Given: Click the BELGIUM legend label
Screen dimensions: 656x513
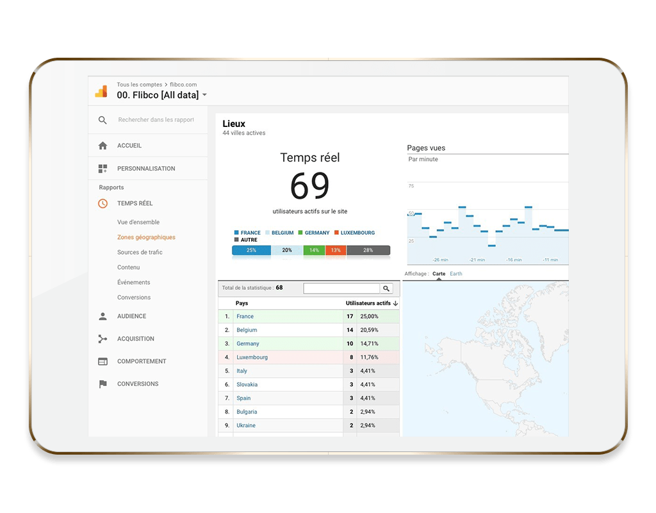Looking at the screenshot, I should pyautogui.click(x=283, y=233).
